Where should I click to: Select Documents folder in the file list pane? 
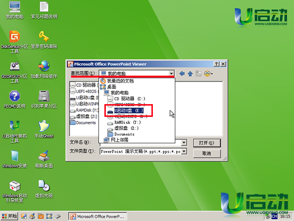[x=83, y=123]
